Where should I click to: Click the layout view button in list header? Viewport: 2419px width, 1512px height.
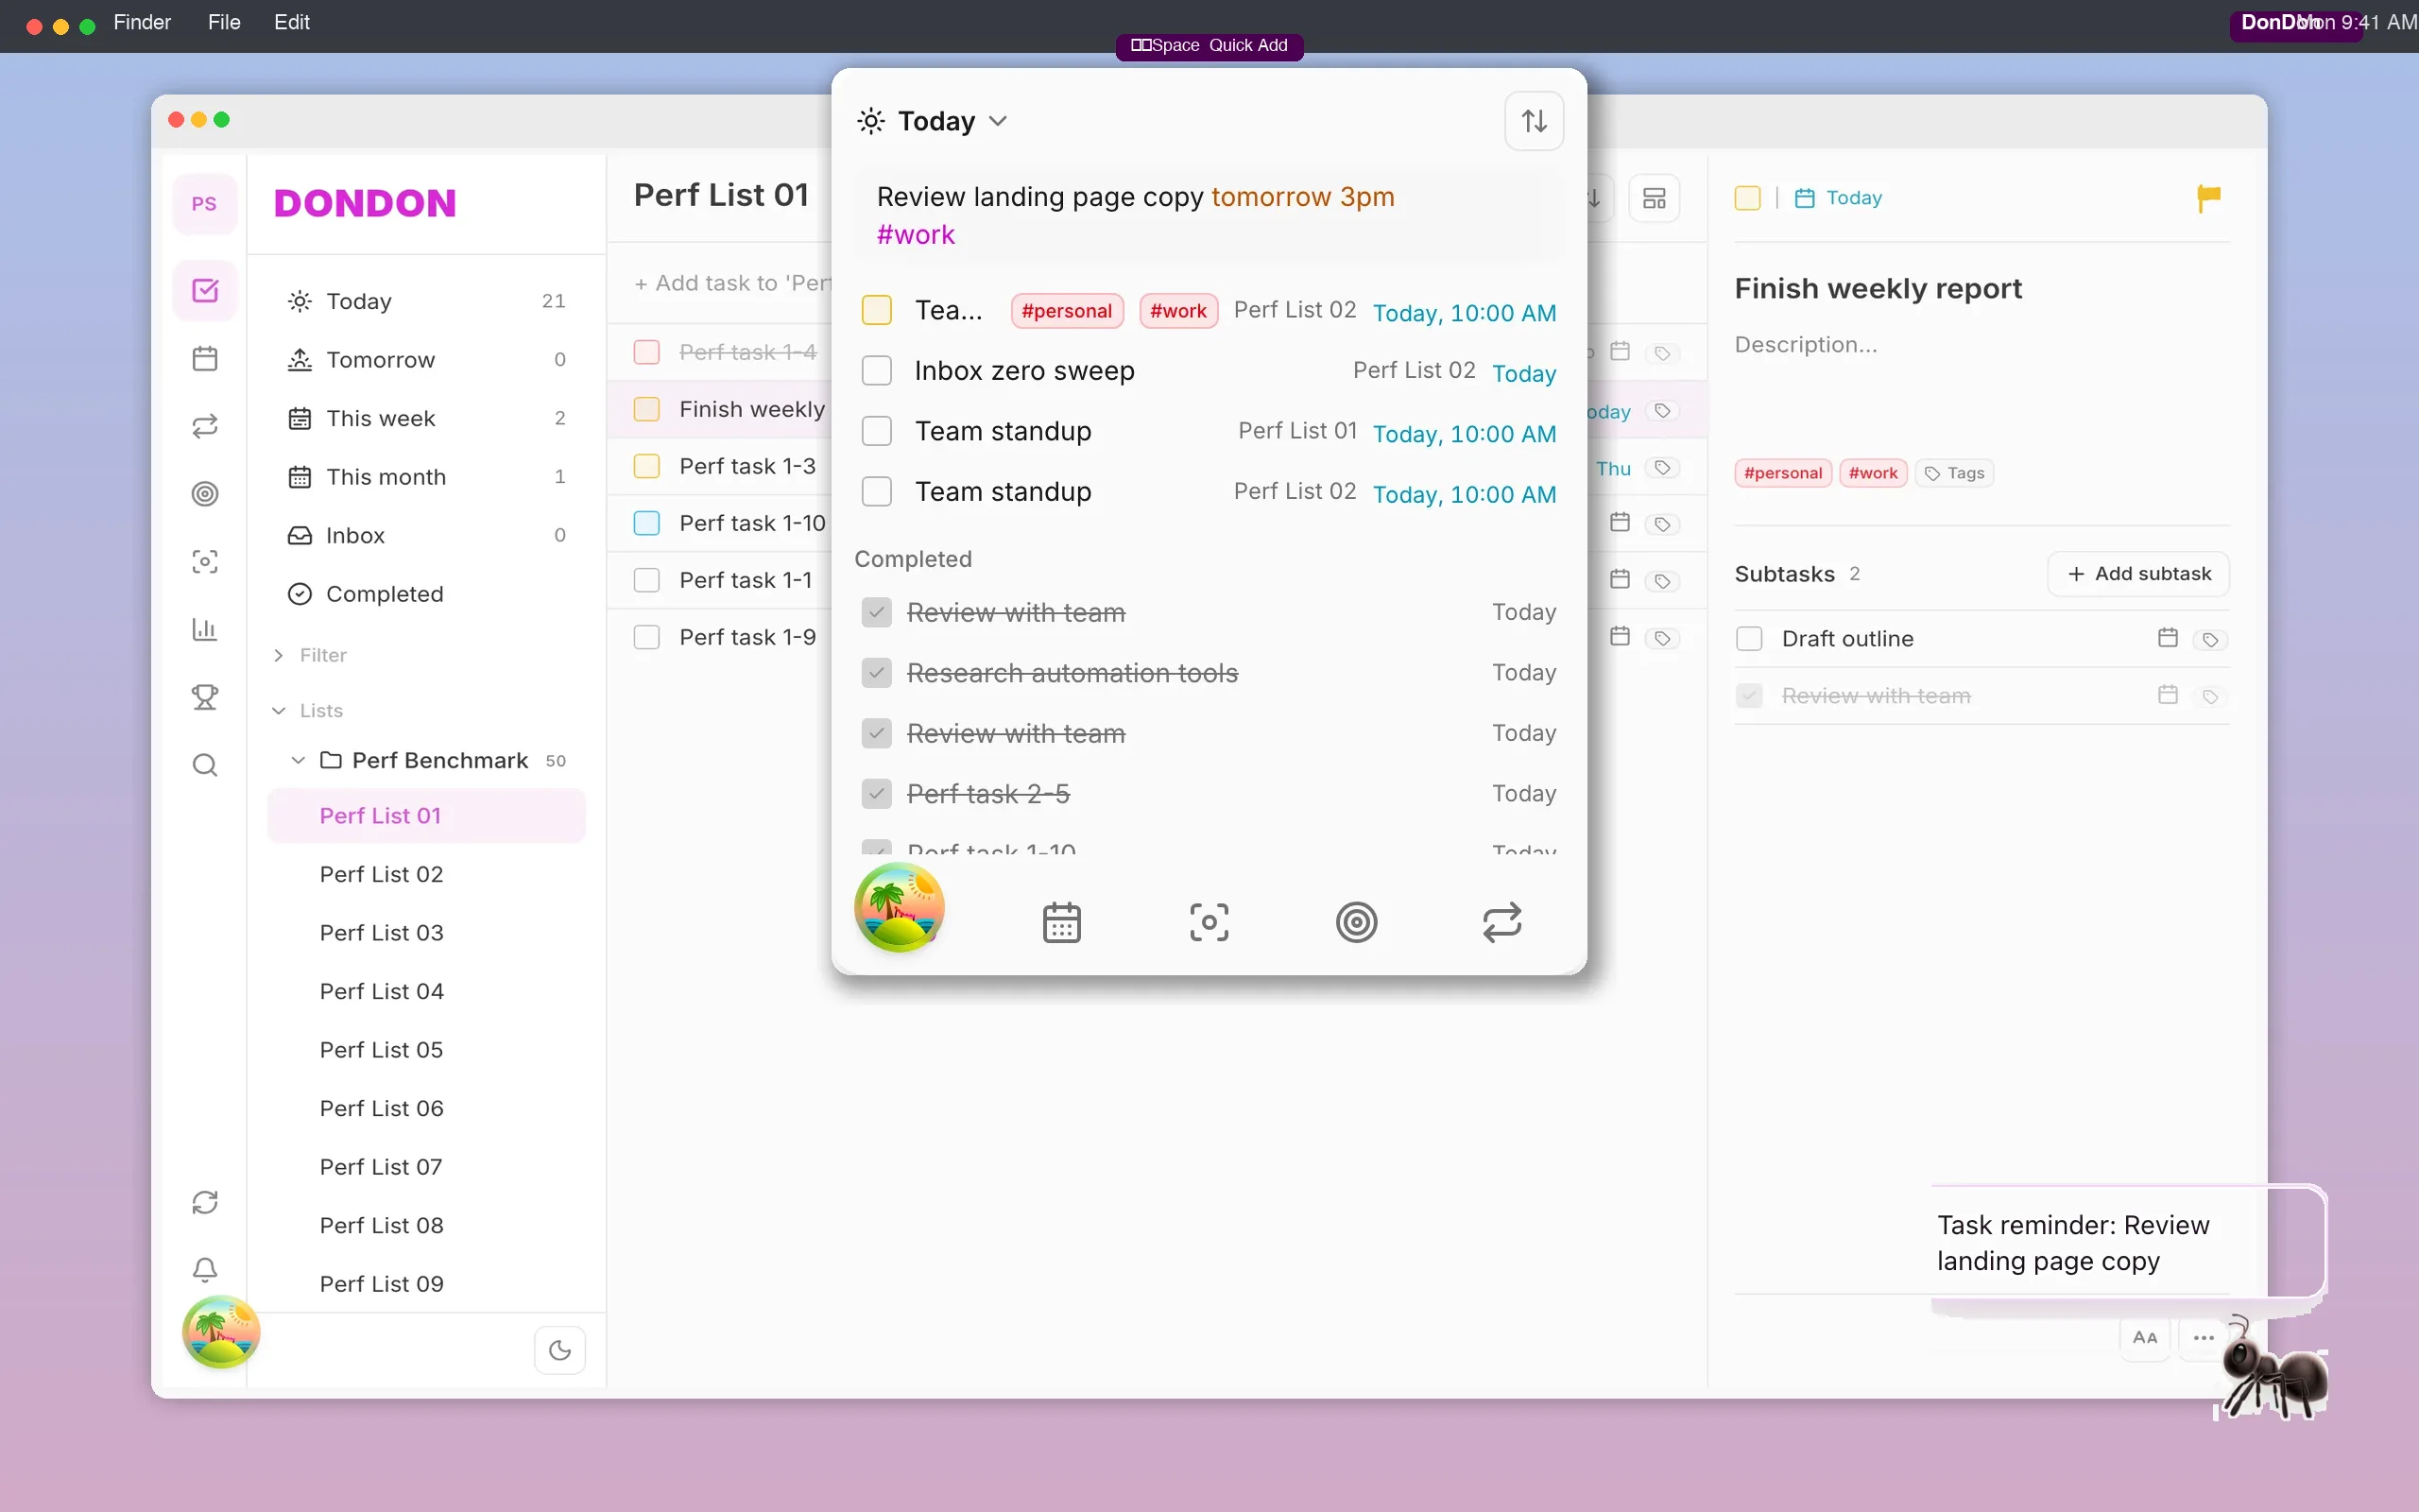[x=1655, y=198]
